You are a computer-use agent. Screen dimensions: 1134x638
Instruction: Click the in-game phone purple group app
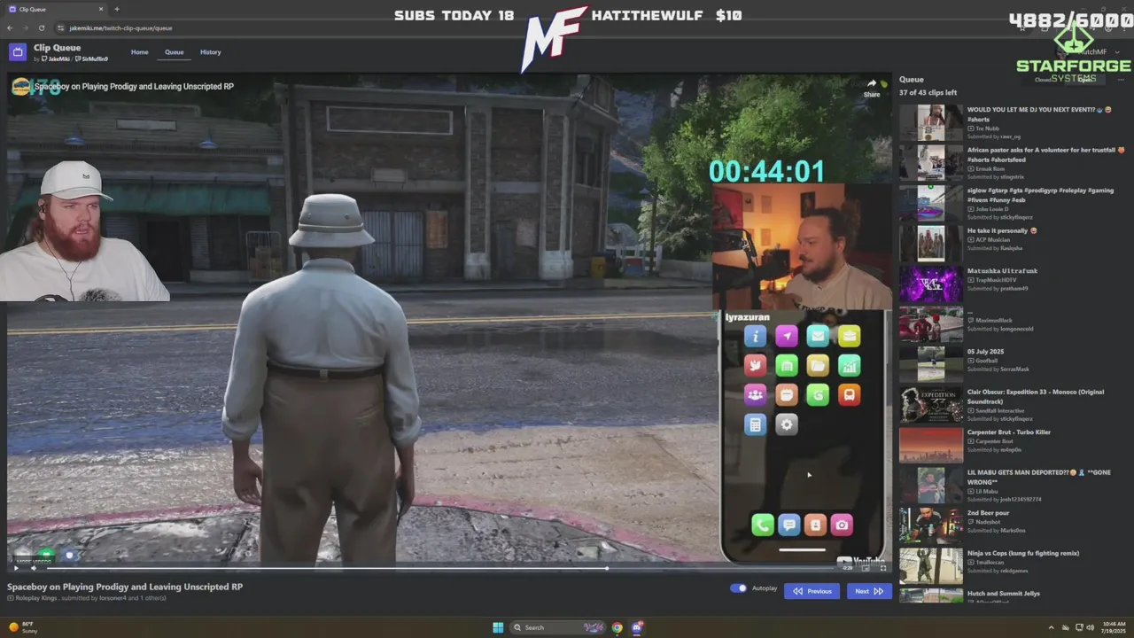click(755, 394)
